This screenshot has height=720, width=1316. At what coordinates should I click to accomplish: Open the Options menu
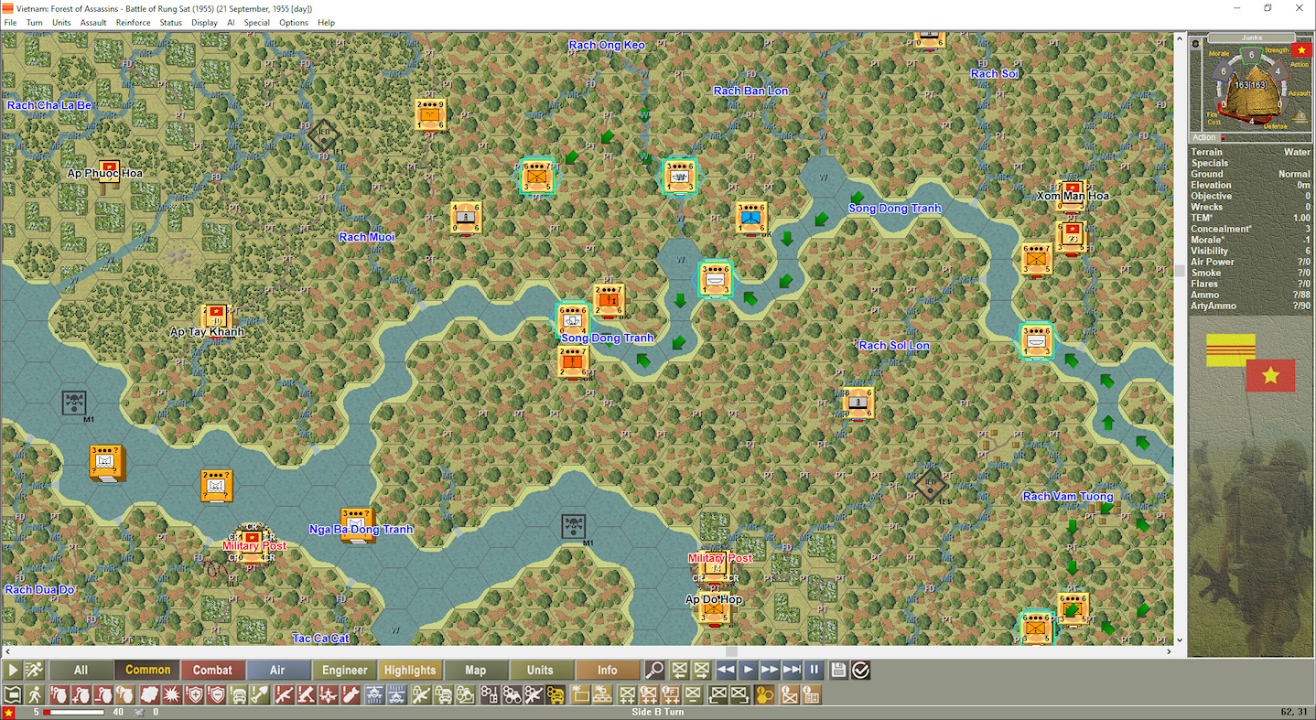(x=294, y=23)
